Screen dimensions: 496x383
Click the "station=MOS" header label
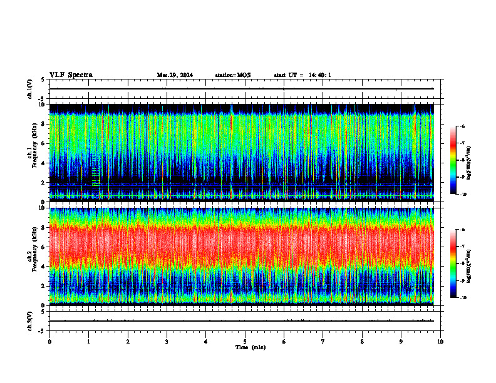pyautogui.click(x=233, y=75)
